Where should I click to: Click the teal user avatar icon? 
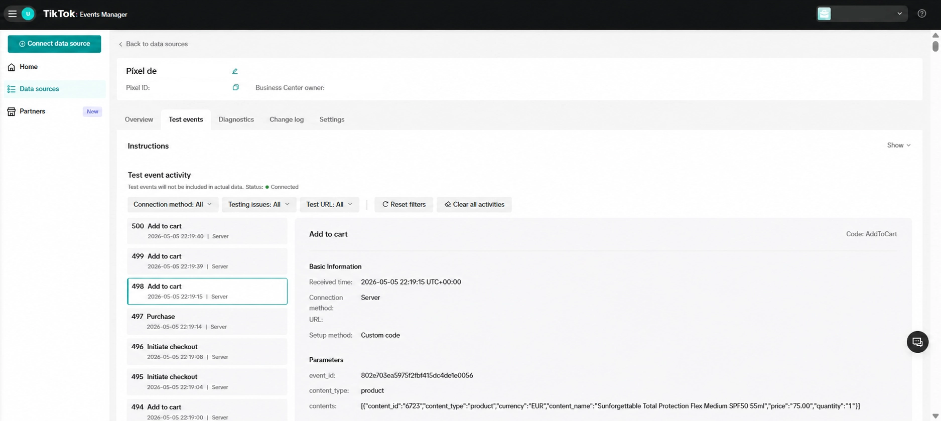pos(28,14)
